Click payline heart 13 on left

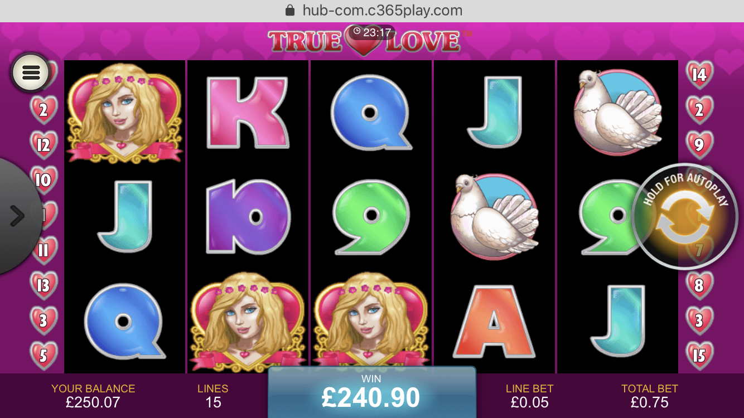[x=44, y=286]
